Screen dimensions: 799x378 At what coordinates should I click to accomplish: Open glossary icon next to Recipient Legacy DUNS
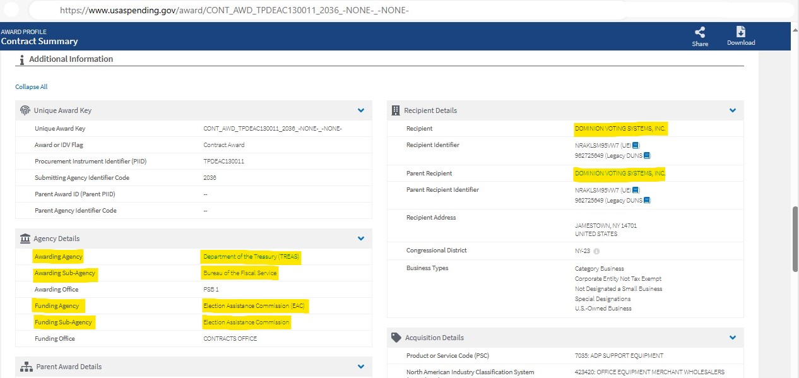(646, 155)
